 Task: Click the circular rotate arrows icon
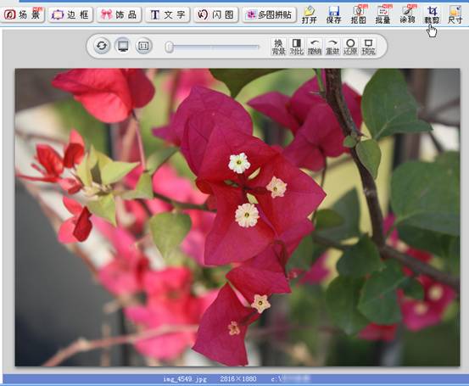point(102,46)
